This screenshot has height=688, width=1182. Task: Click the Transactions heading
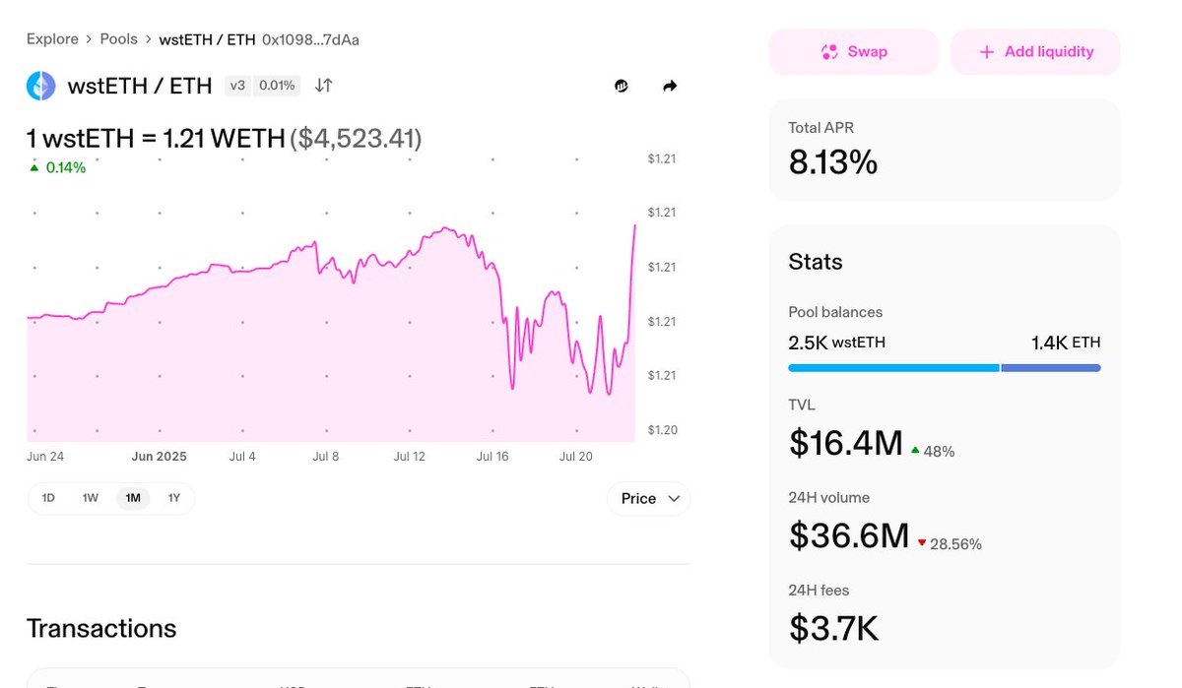[x=101, y=629]
